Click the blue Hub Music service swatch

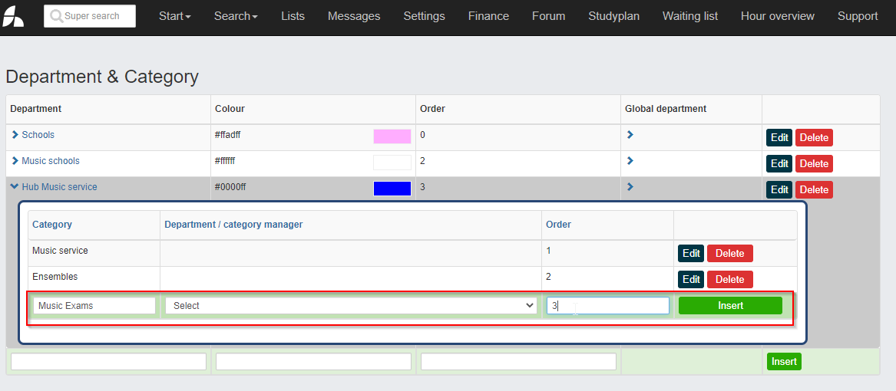tap(392, 189)
